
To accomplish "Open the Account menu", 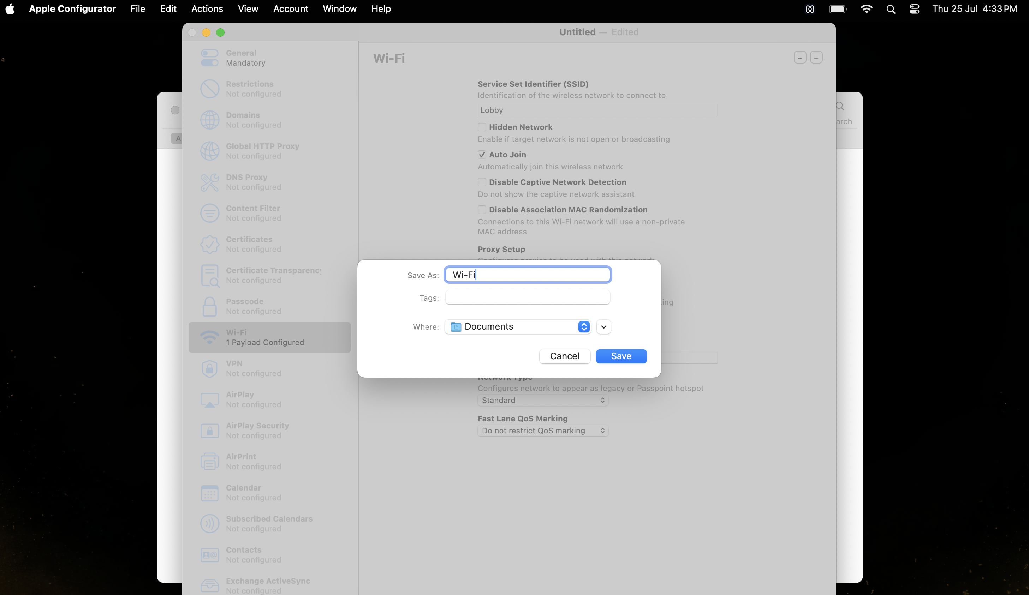I will 291,9.
